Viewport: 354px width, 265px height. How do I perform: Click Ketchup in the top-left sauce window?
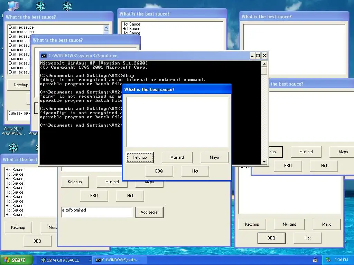point(19,85)
